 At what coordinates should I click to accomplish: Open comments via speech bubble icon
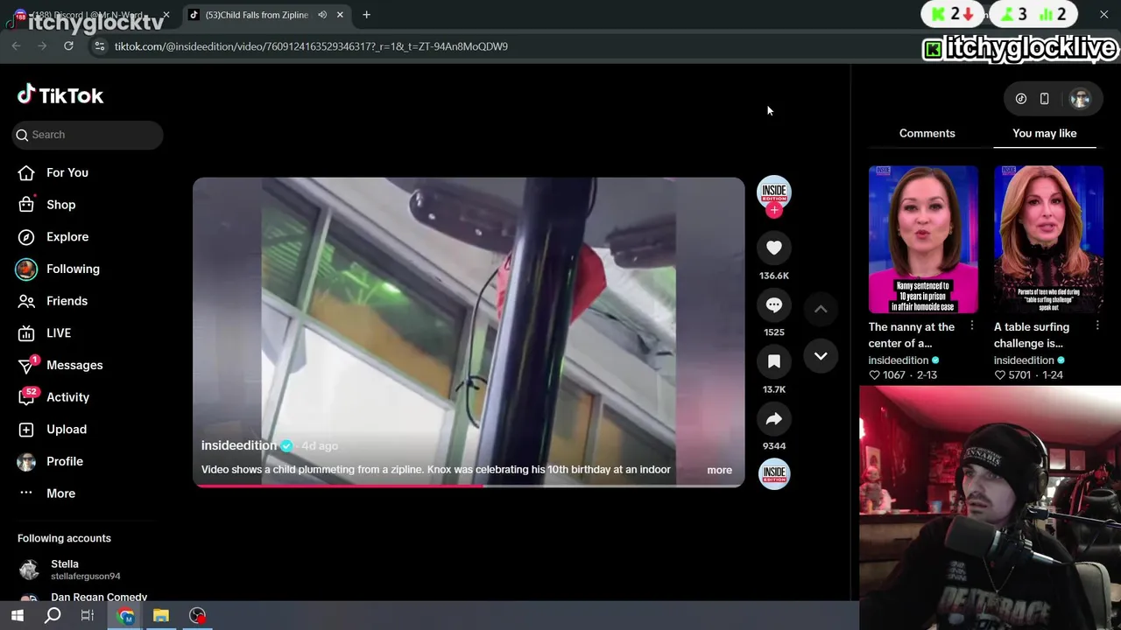(774, 305)
